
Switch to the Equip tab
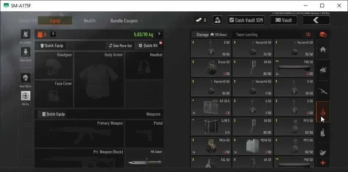click(55, 21)
